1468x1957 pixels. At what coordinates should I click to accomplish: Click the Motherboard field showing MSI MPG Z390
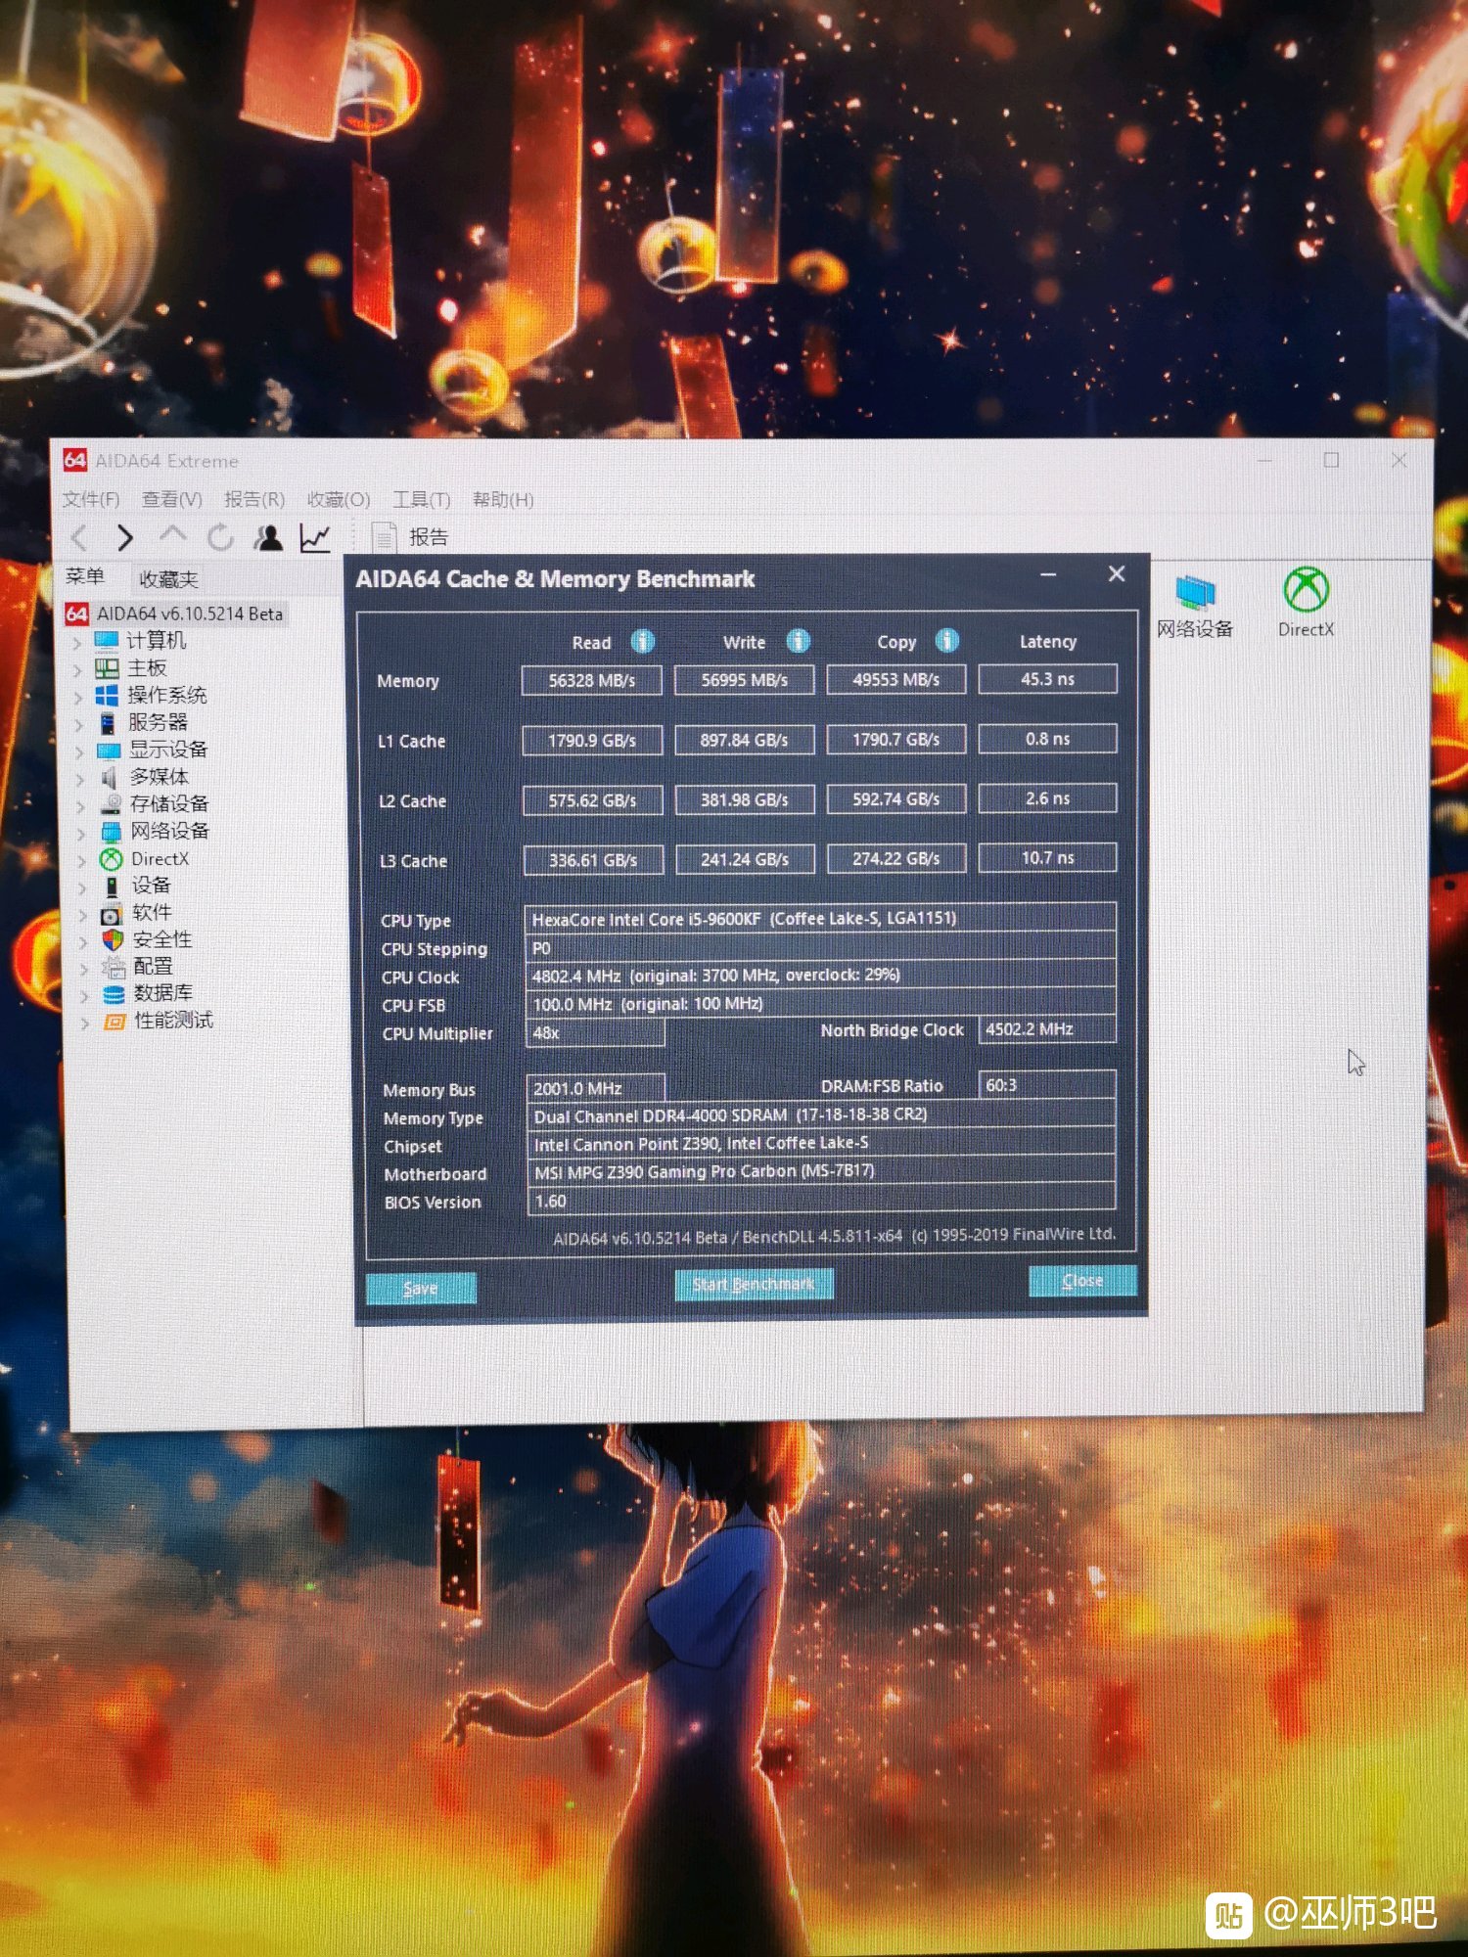[821, 1171]
